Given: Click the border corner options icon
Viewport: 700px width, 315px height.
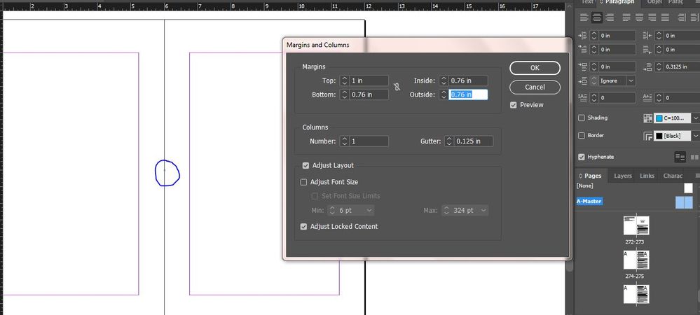Looking at the screenshot, I should pos(647,136).
